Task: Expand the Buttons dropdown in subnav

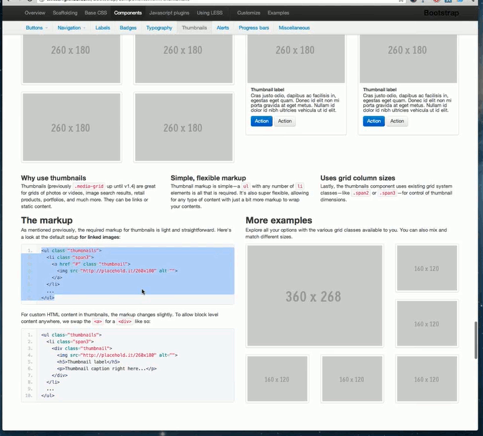Action: pyautogui.click(x=36, y=28)
